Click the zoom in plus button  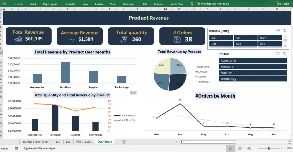[281, 148]
